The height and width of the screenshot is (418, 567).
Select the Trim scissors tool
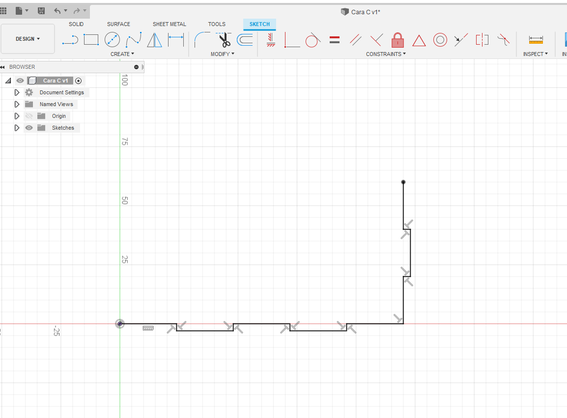(x=224, y=40)
